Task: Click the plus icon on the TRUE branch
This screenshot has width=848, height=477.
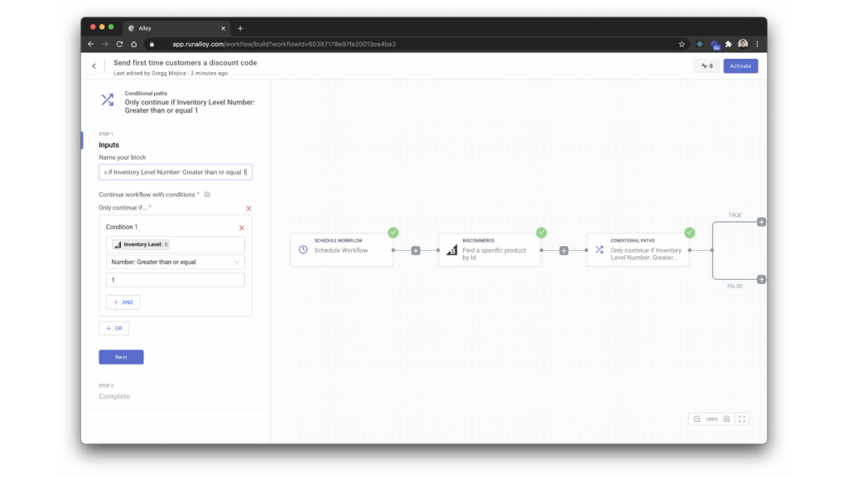Action: pos(761,221)
